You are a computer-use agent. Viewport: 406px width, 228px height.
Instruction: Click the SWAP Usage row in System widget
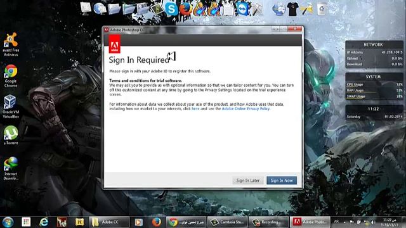pos(374,96)
